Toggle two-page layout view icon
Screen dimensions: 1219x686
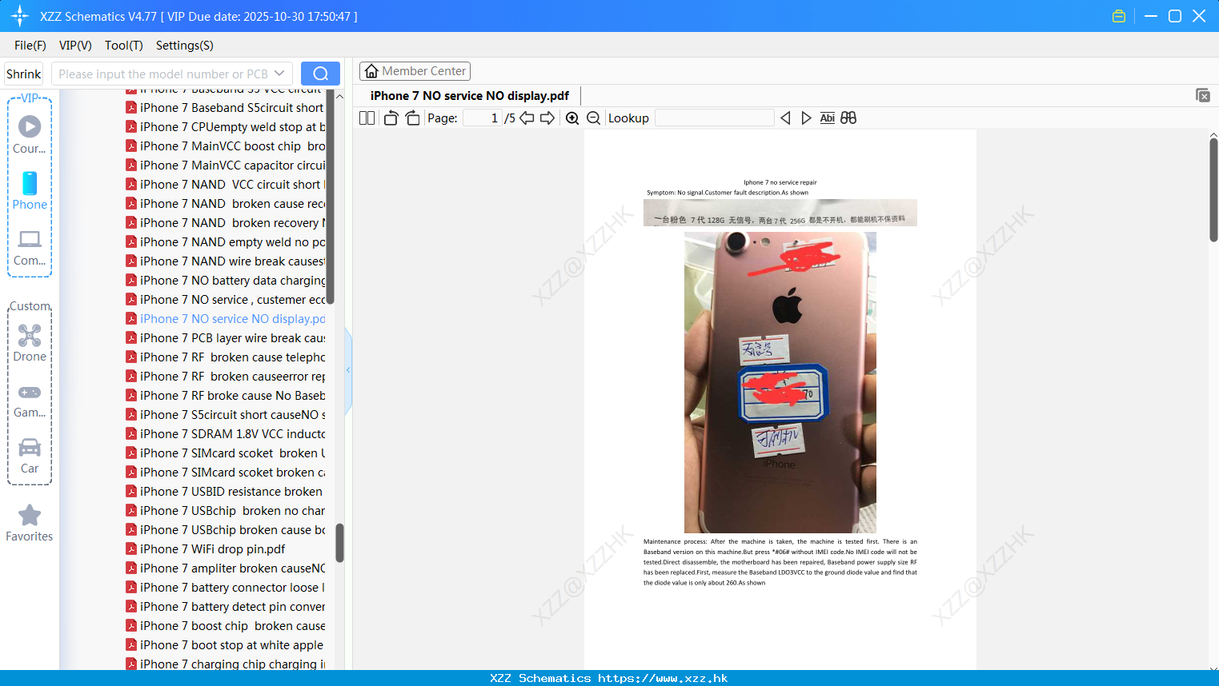[367, 118]
